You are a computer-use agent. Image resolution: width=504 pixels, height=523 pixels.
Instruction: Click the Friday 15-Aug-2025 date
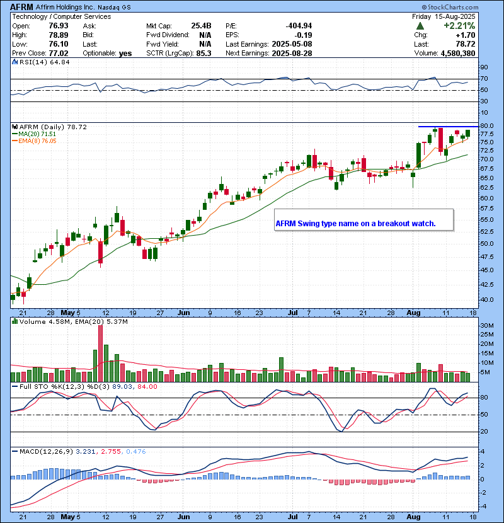point(444,16)
